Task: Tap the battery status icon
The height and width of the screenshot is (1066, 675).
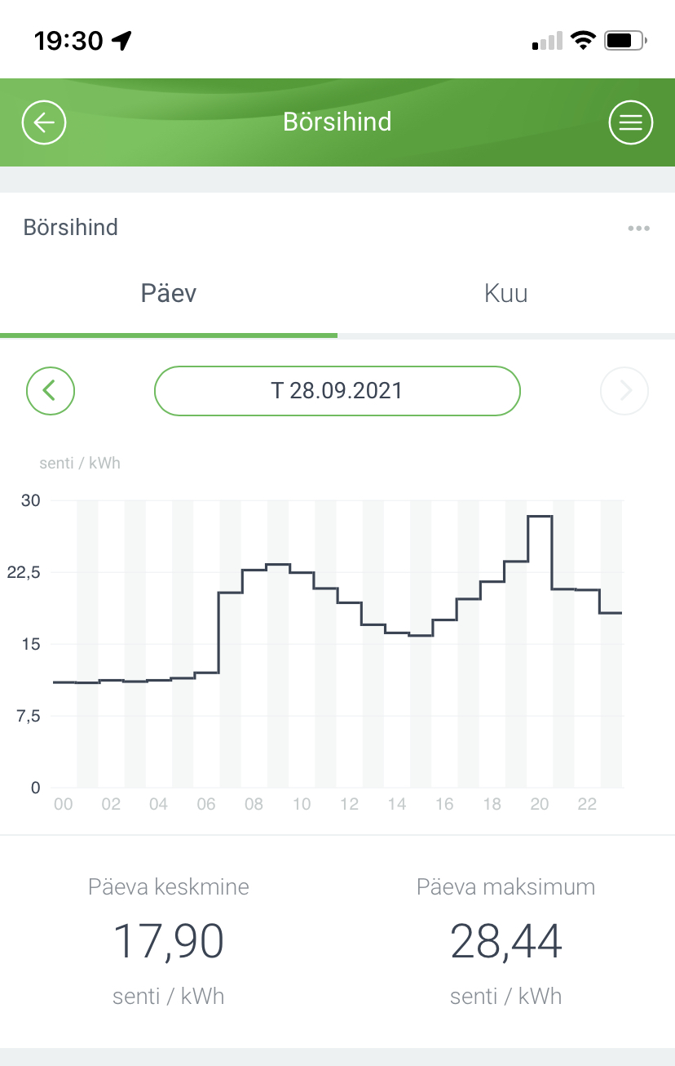Action: pos(625,40)
